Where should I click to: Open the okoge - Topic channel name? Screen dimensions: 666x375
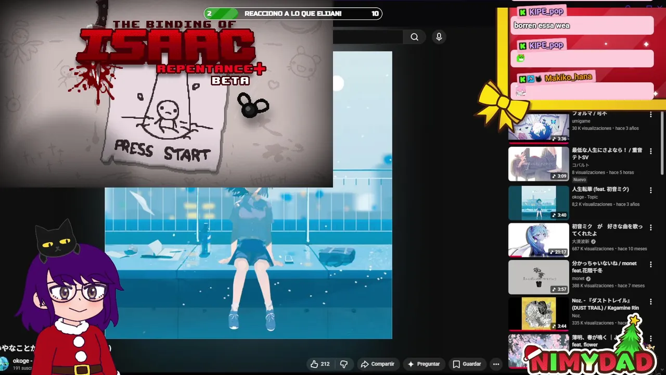585,197
